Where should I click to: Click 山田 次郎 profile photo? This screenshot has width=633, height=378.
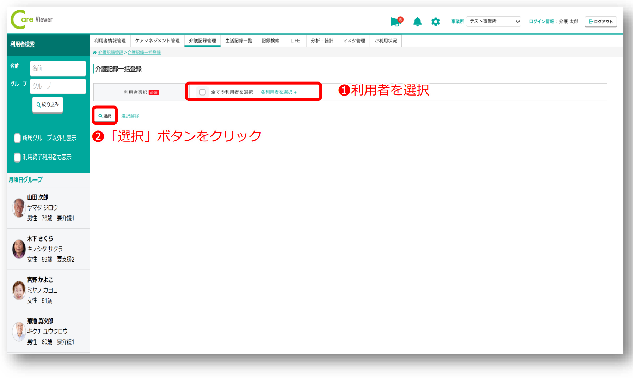[x=19, y=208]
